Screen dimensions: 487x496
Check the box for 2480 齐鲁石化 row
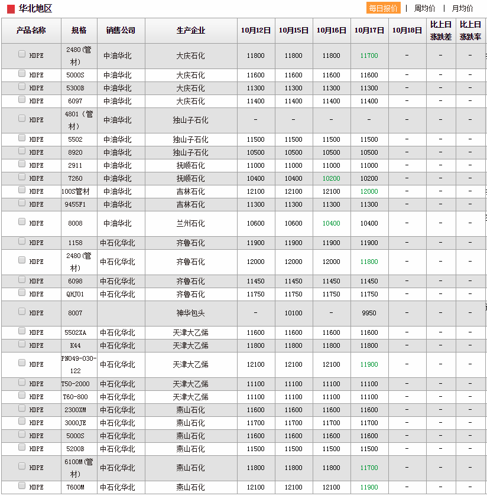[21, 260]
